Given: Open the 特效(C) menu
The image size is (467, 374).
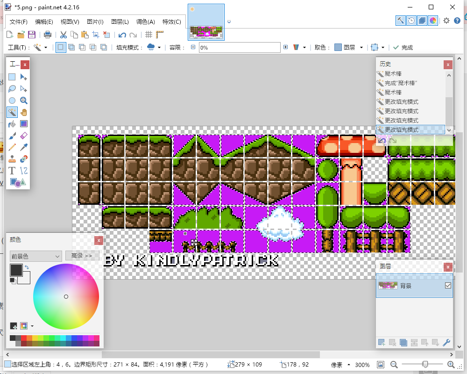Looking at the screenshot, I should [x=171, y=22].
